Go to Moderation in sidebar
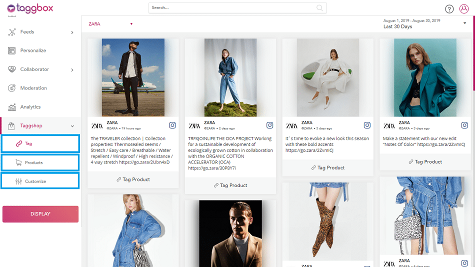 (x=33, y=88)
